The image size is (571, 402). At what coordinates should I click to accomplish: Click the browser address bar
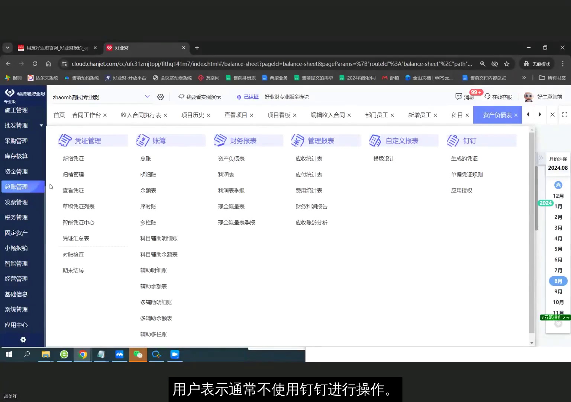(260, 64)
